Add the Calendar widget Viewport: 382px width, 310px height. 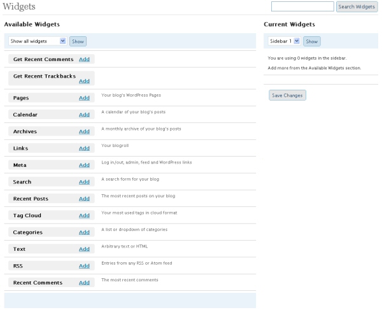click(84, 115)
